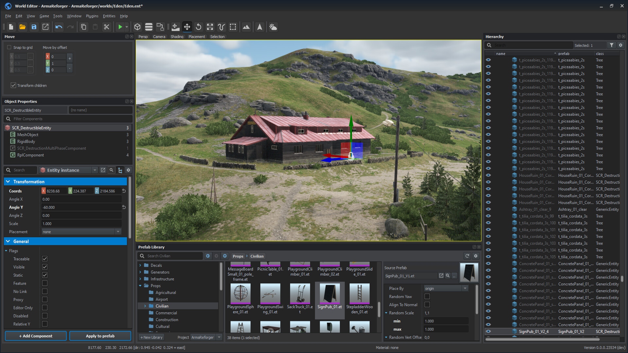The height and width of the screenshot is (353, 628).
Task: Run the game with the green play button
Action: [x=120, y=27]
